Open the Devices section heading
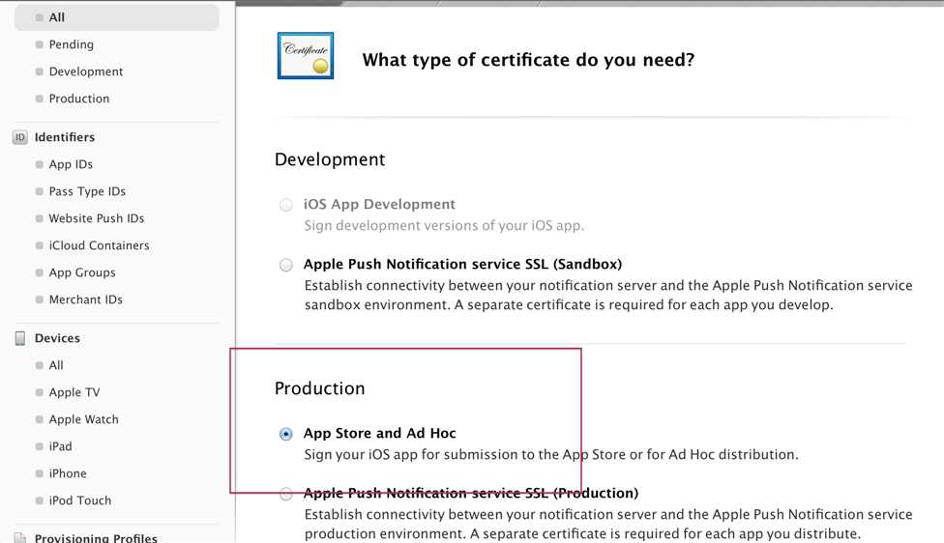Screen dimensions: 944x543 click(x=57, y=338)
